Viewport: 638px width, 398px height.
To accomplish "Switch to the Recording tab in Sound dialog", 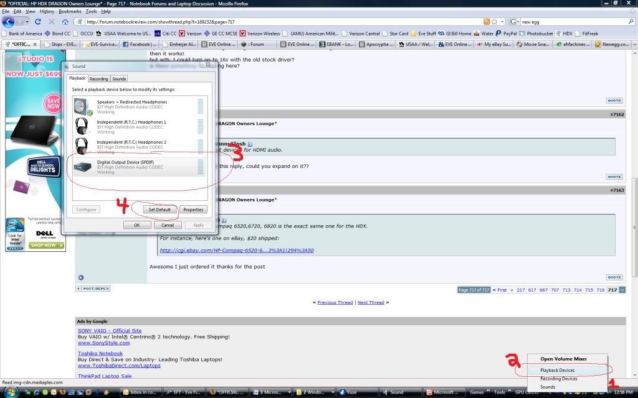I will (98, 79).
